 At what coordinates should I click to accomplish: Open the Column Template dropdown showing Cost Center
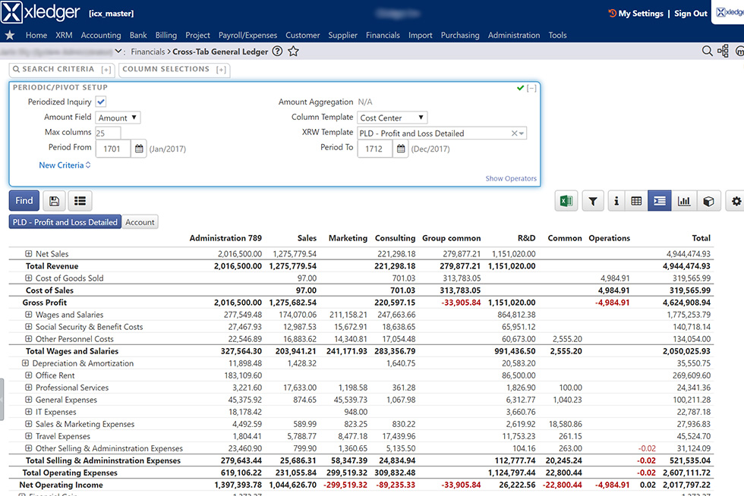pyautogui.click(x=392, y=117)
